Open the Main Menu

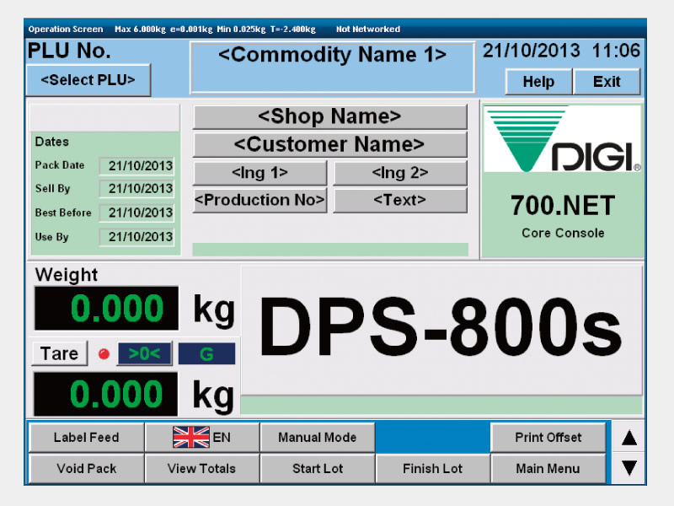point(548,468)
